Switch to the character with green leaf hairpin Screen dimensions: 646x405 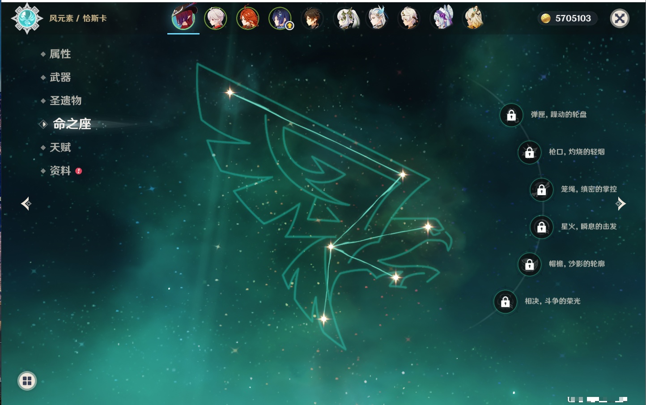tap(345, 18)
